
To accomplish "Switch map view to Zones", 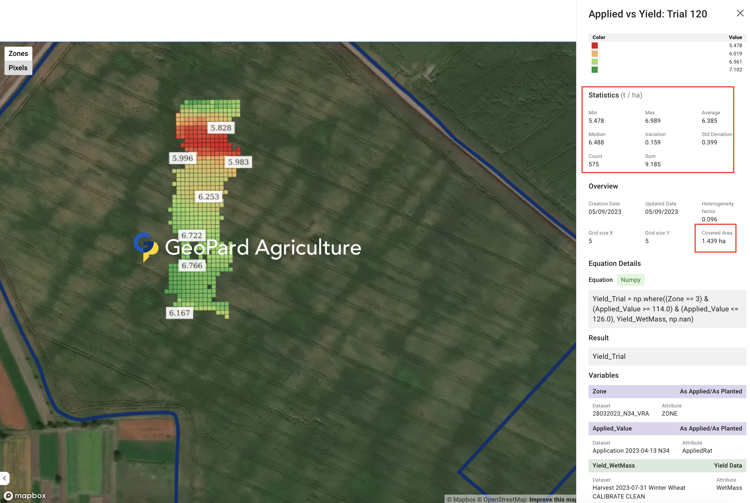I will coord(18,54).
